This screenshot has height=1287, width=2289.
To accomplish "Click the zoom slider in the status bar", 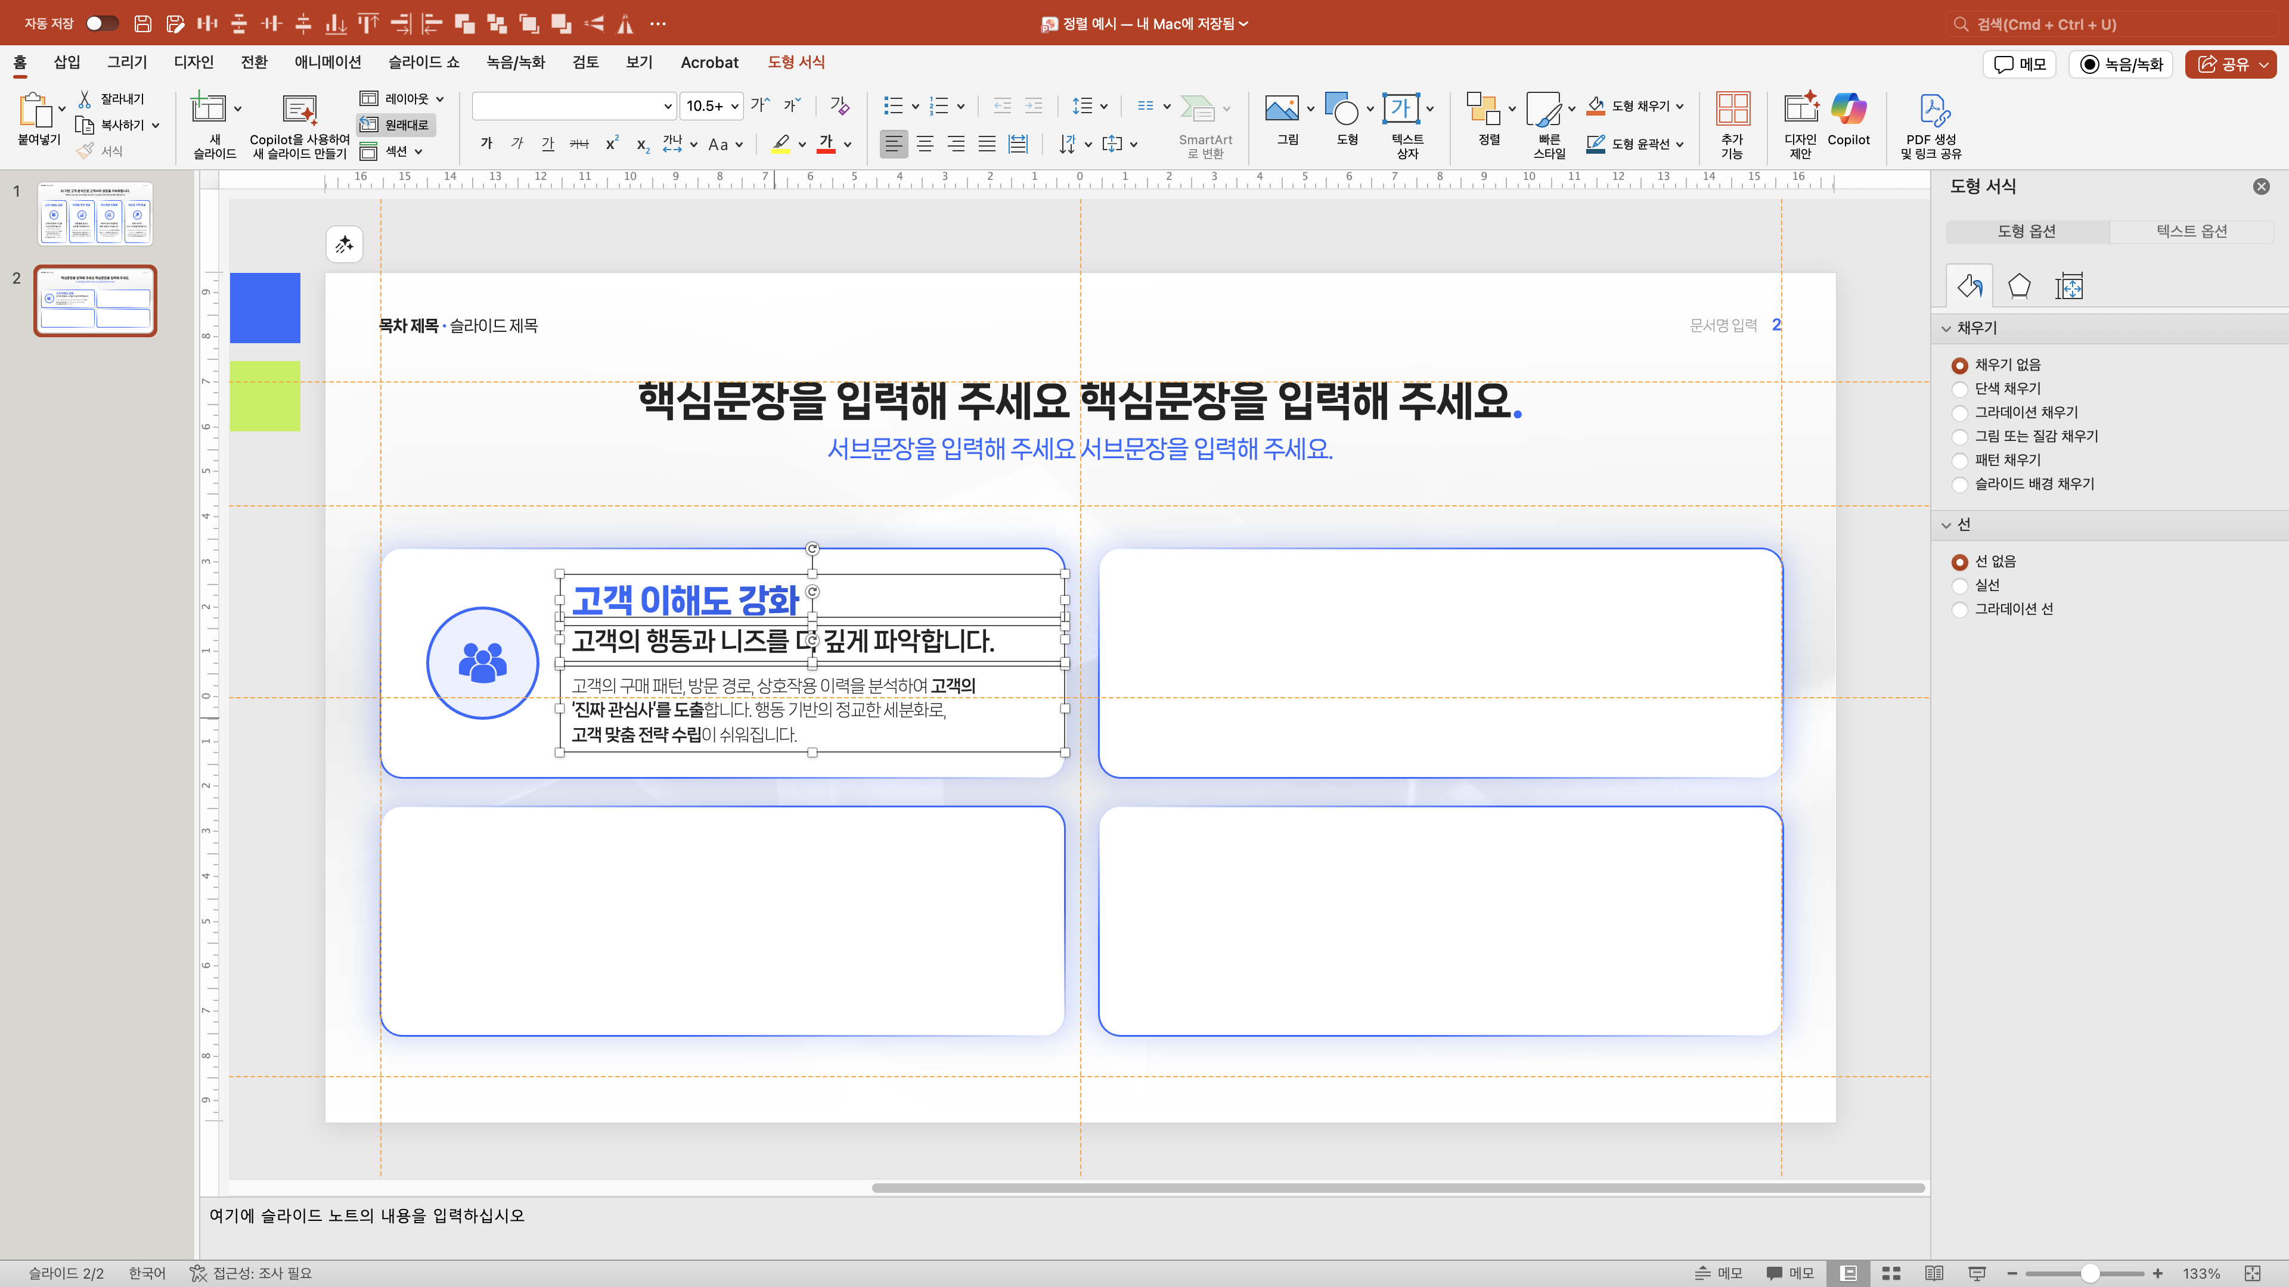I will tap(2089, 1273).
